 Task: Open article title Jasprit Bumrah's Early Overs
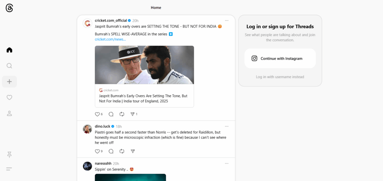(143, 99)
